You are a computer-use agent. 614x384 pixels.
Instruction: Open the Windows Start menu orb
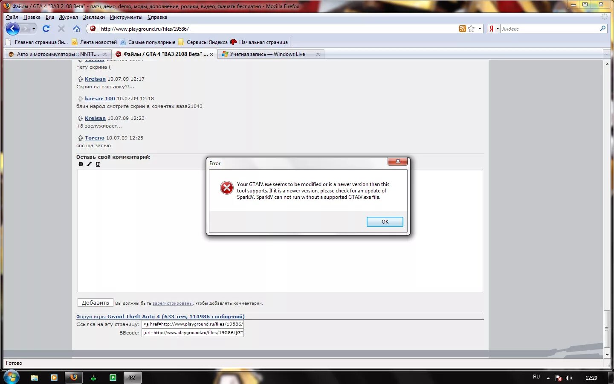pyautogui.click(x=11, y=377)
